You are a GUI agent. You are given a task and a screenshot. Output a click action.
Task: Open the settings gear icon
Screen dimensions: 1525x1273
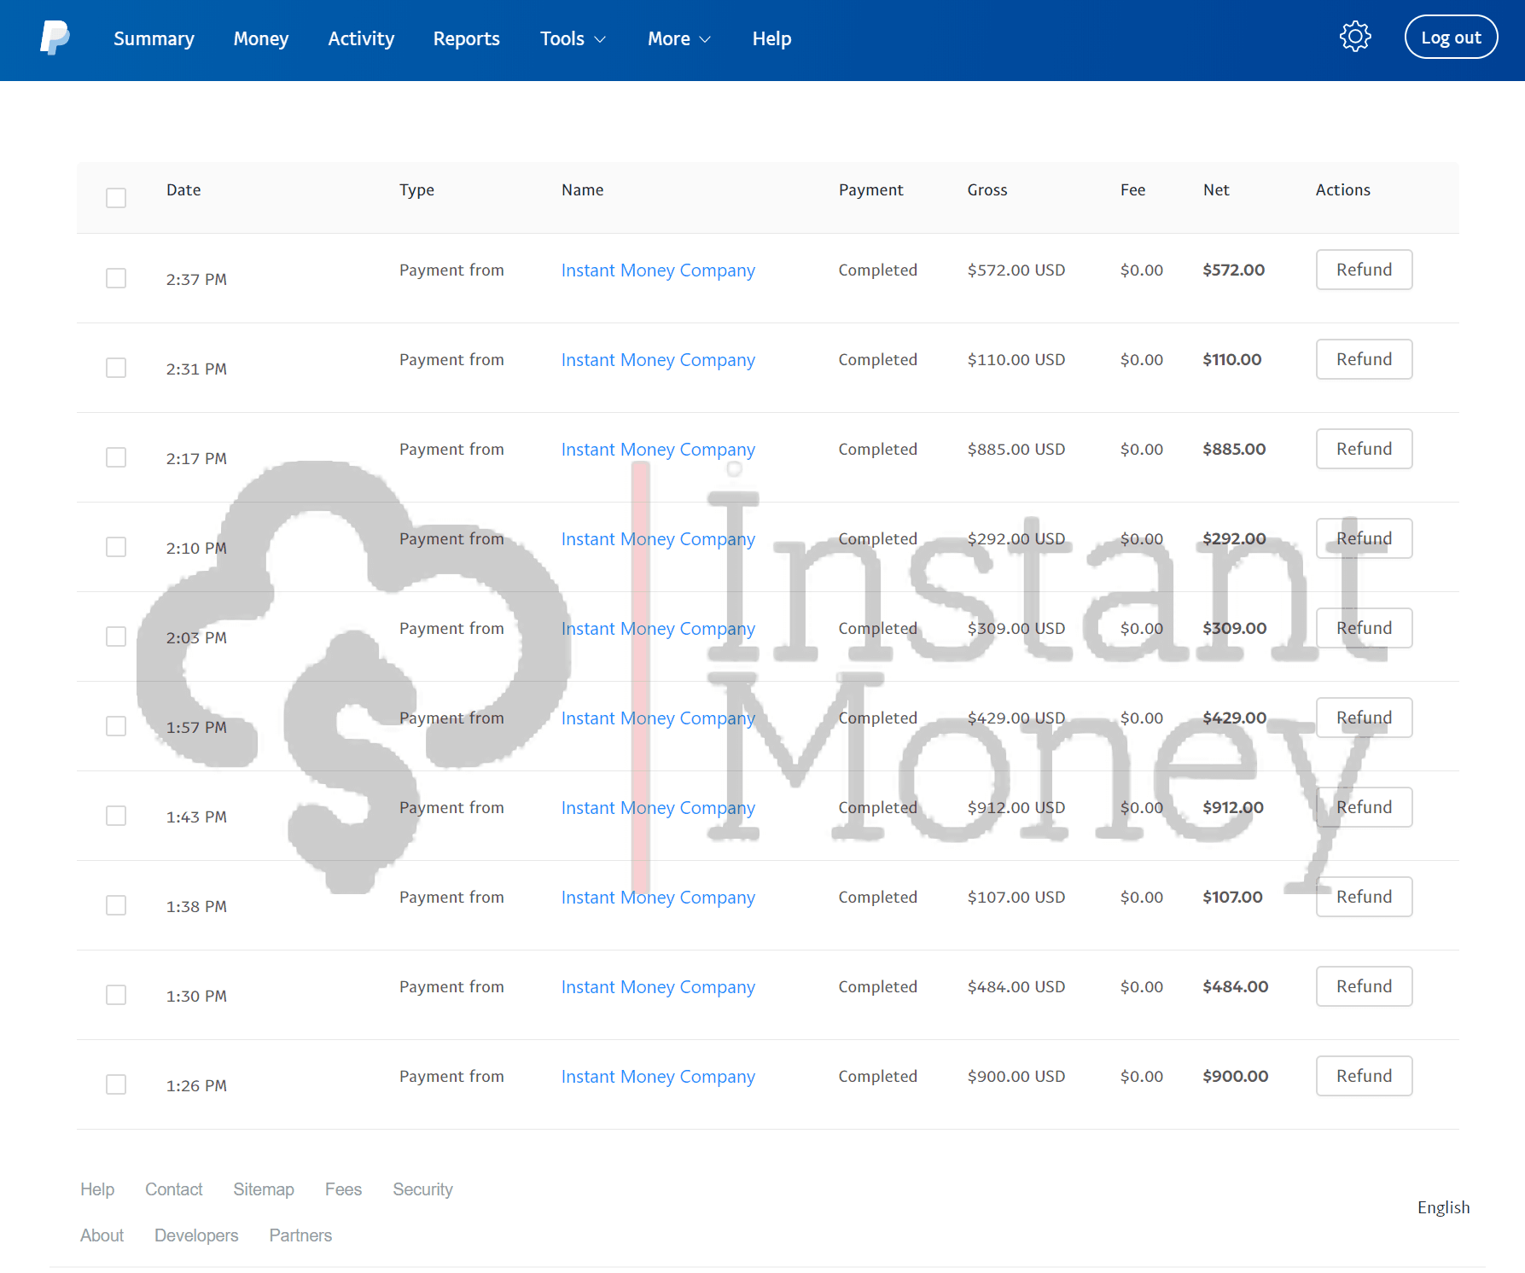coord(1355,37)
